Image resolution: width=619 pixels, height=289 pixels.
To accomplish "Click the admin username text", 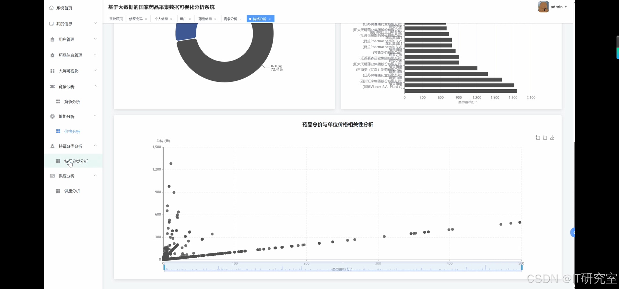I will [x=556, y=7].
